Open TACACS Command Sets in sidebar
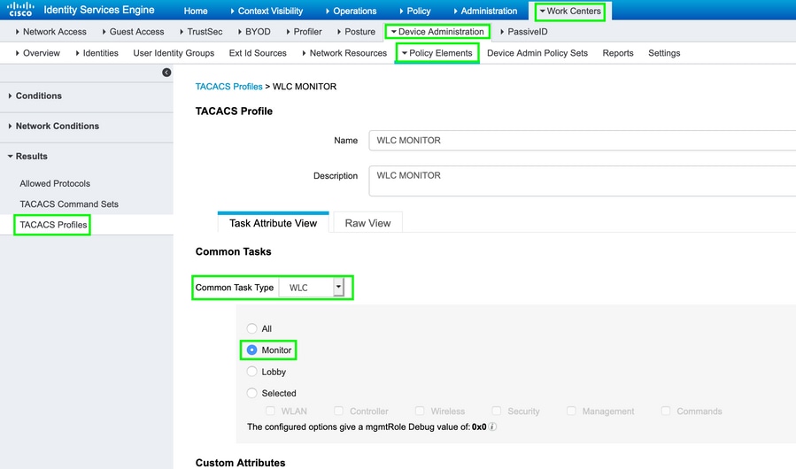The image size is (796, 469). [69, 204]
